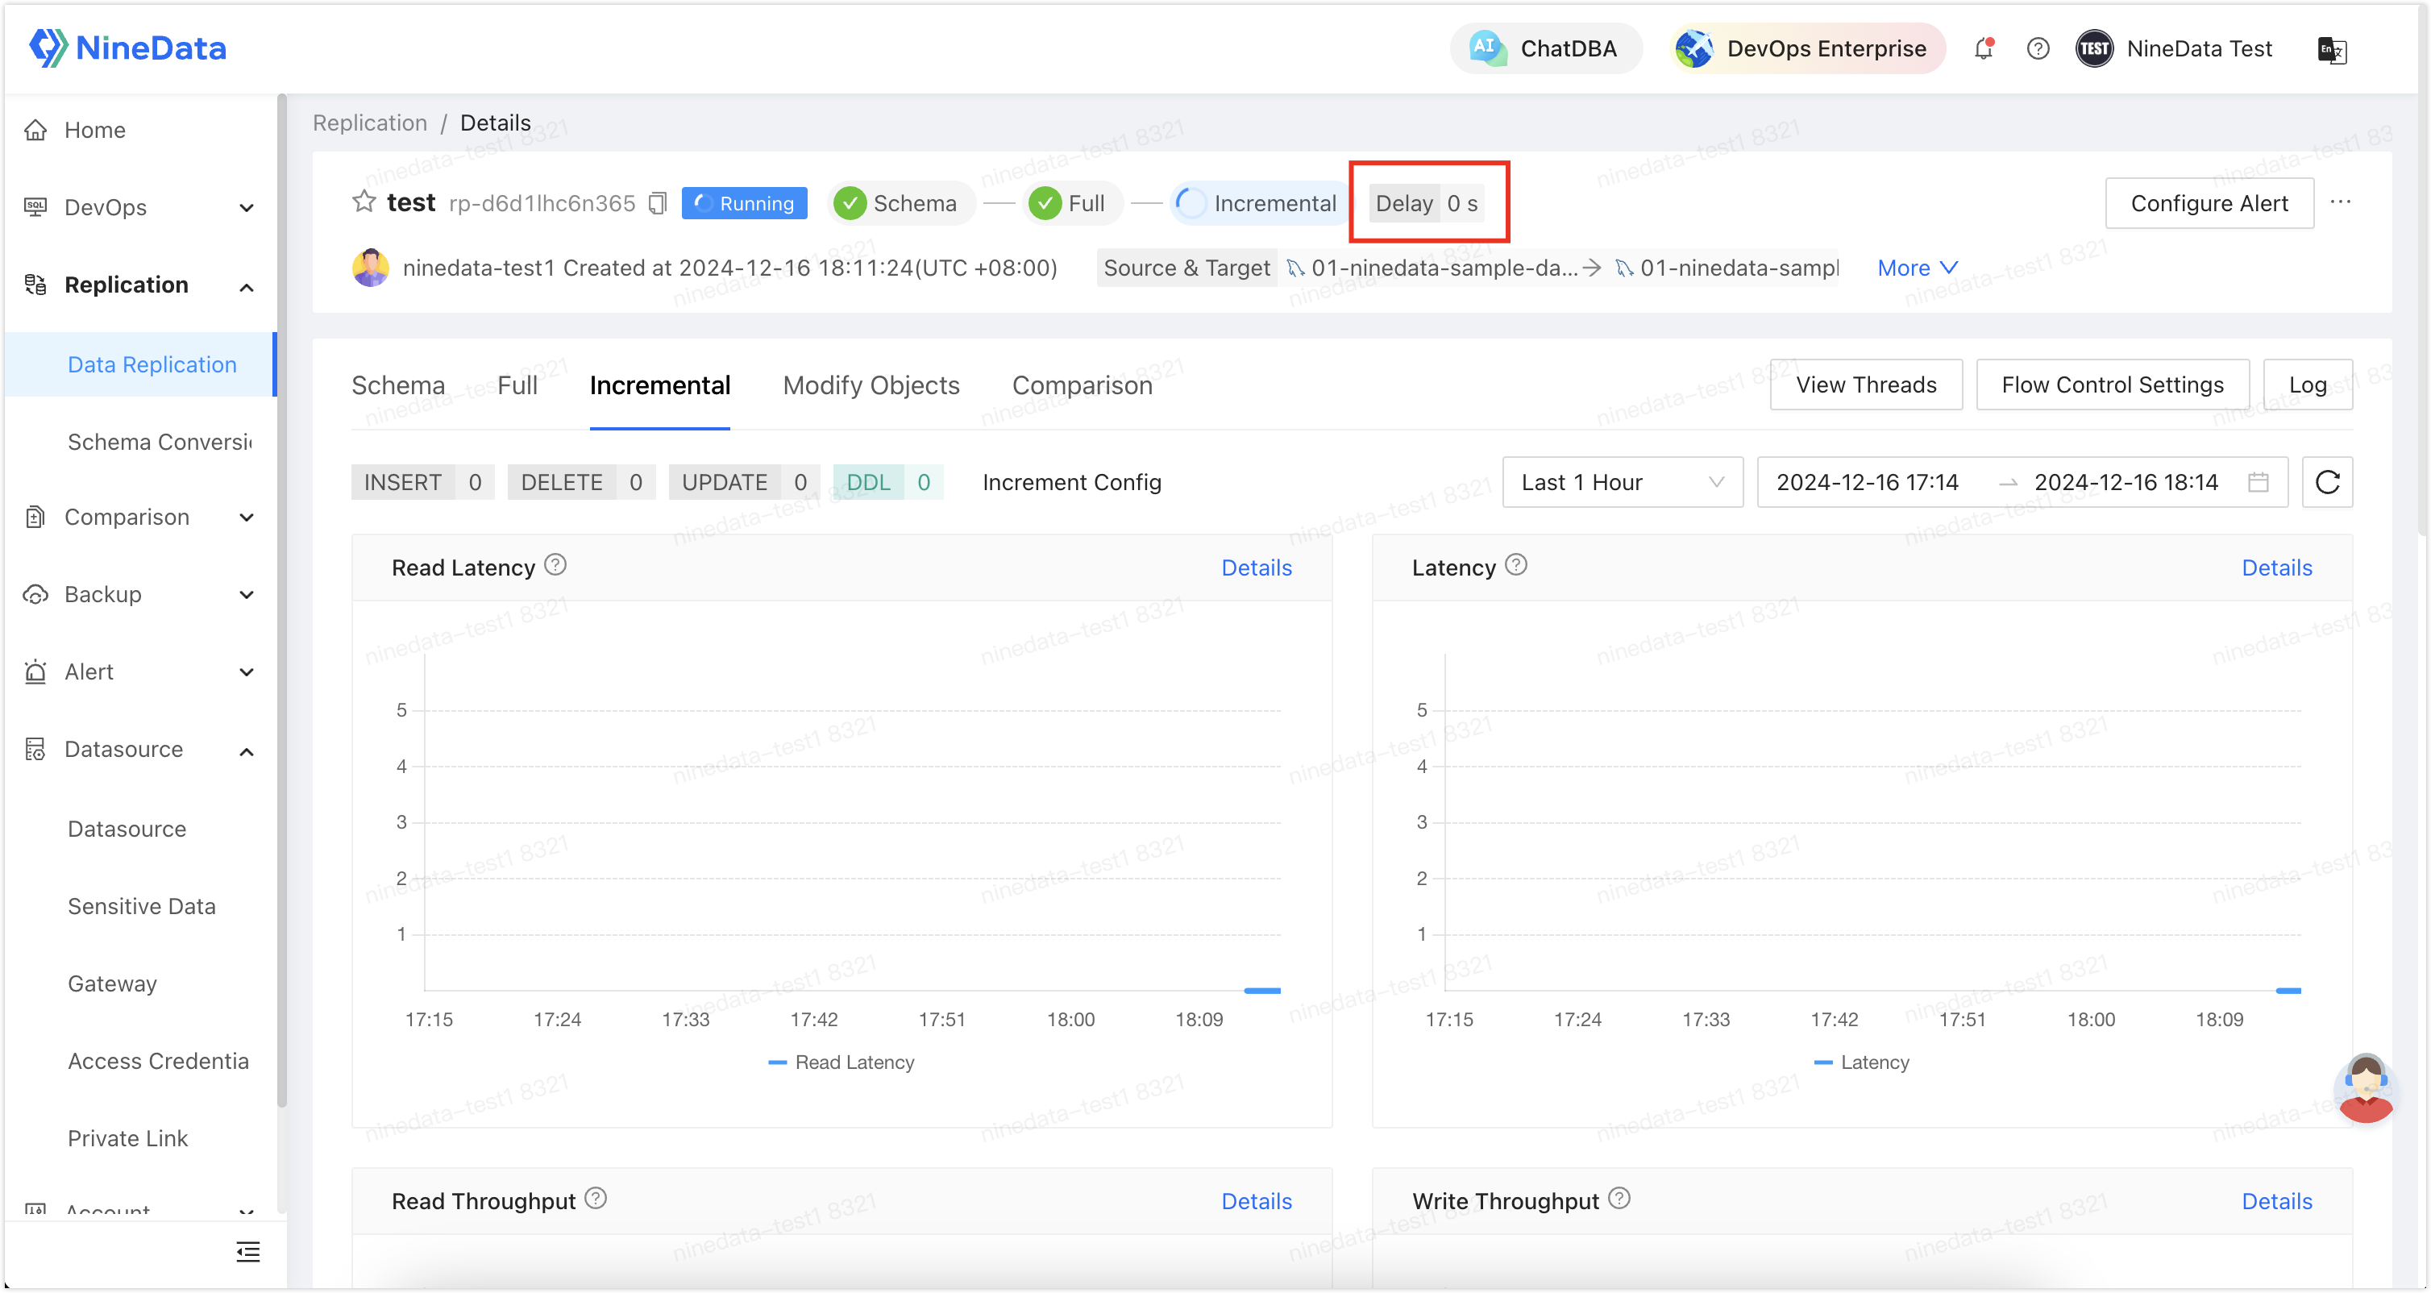Click the DELETE count badge
This screenshot has width=2431, height=1293.
[581, 482]
